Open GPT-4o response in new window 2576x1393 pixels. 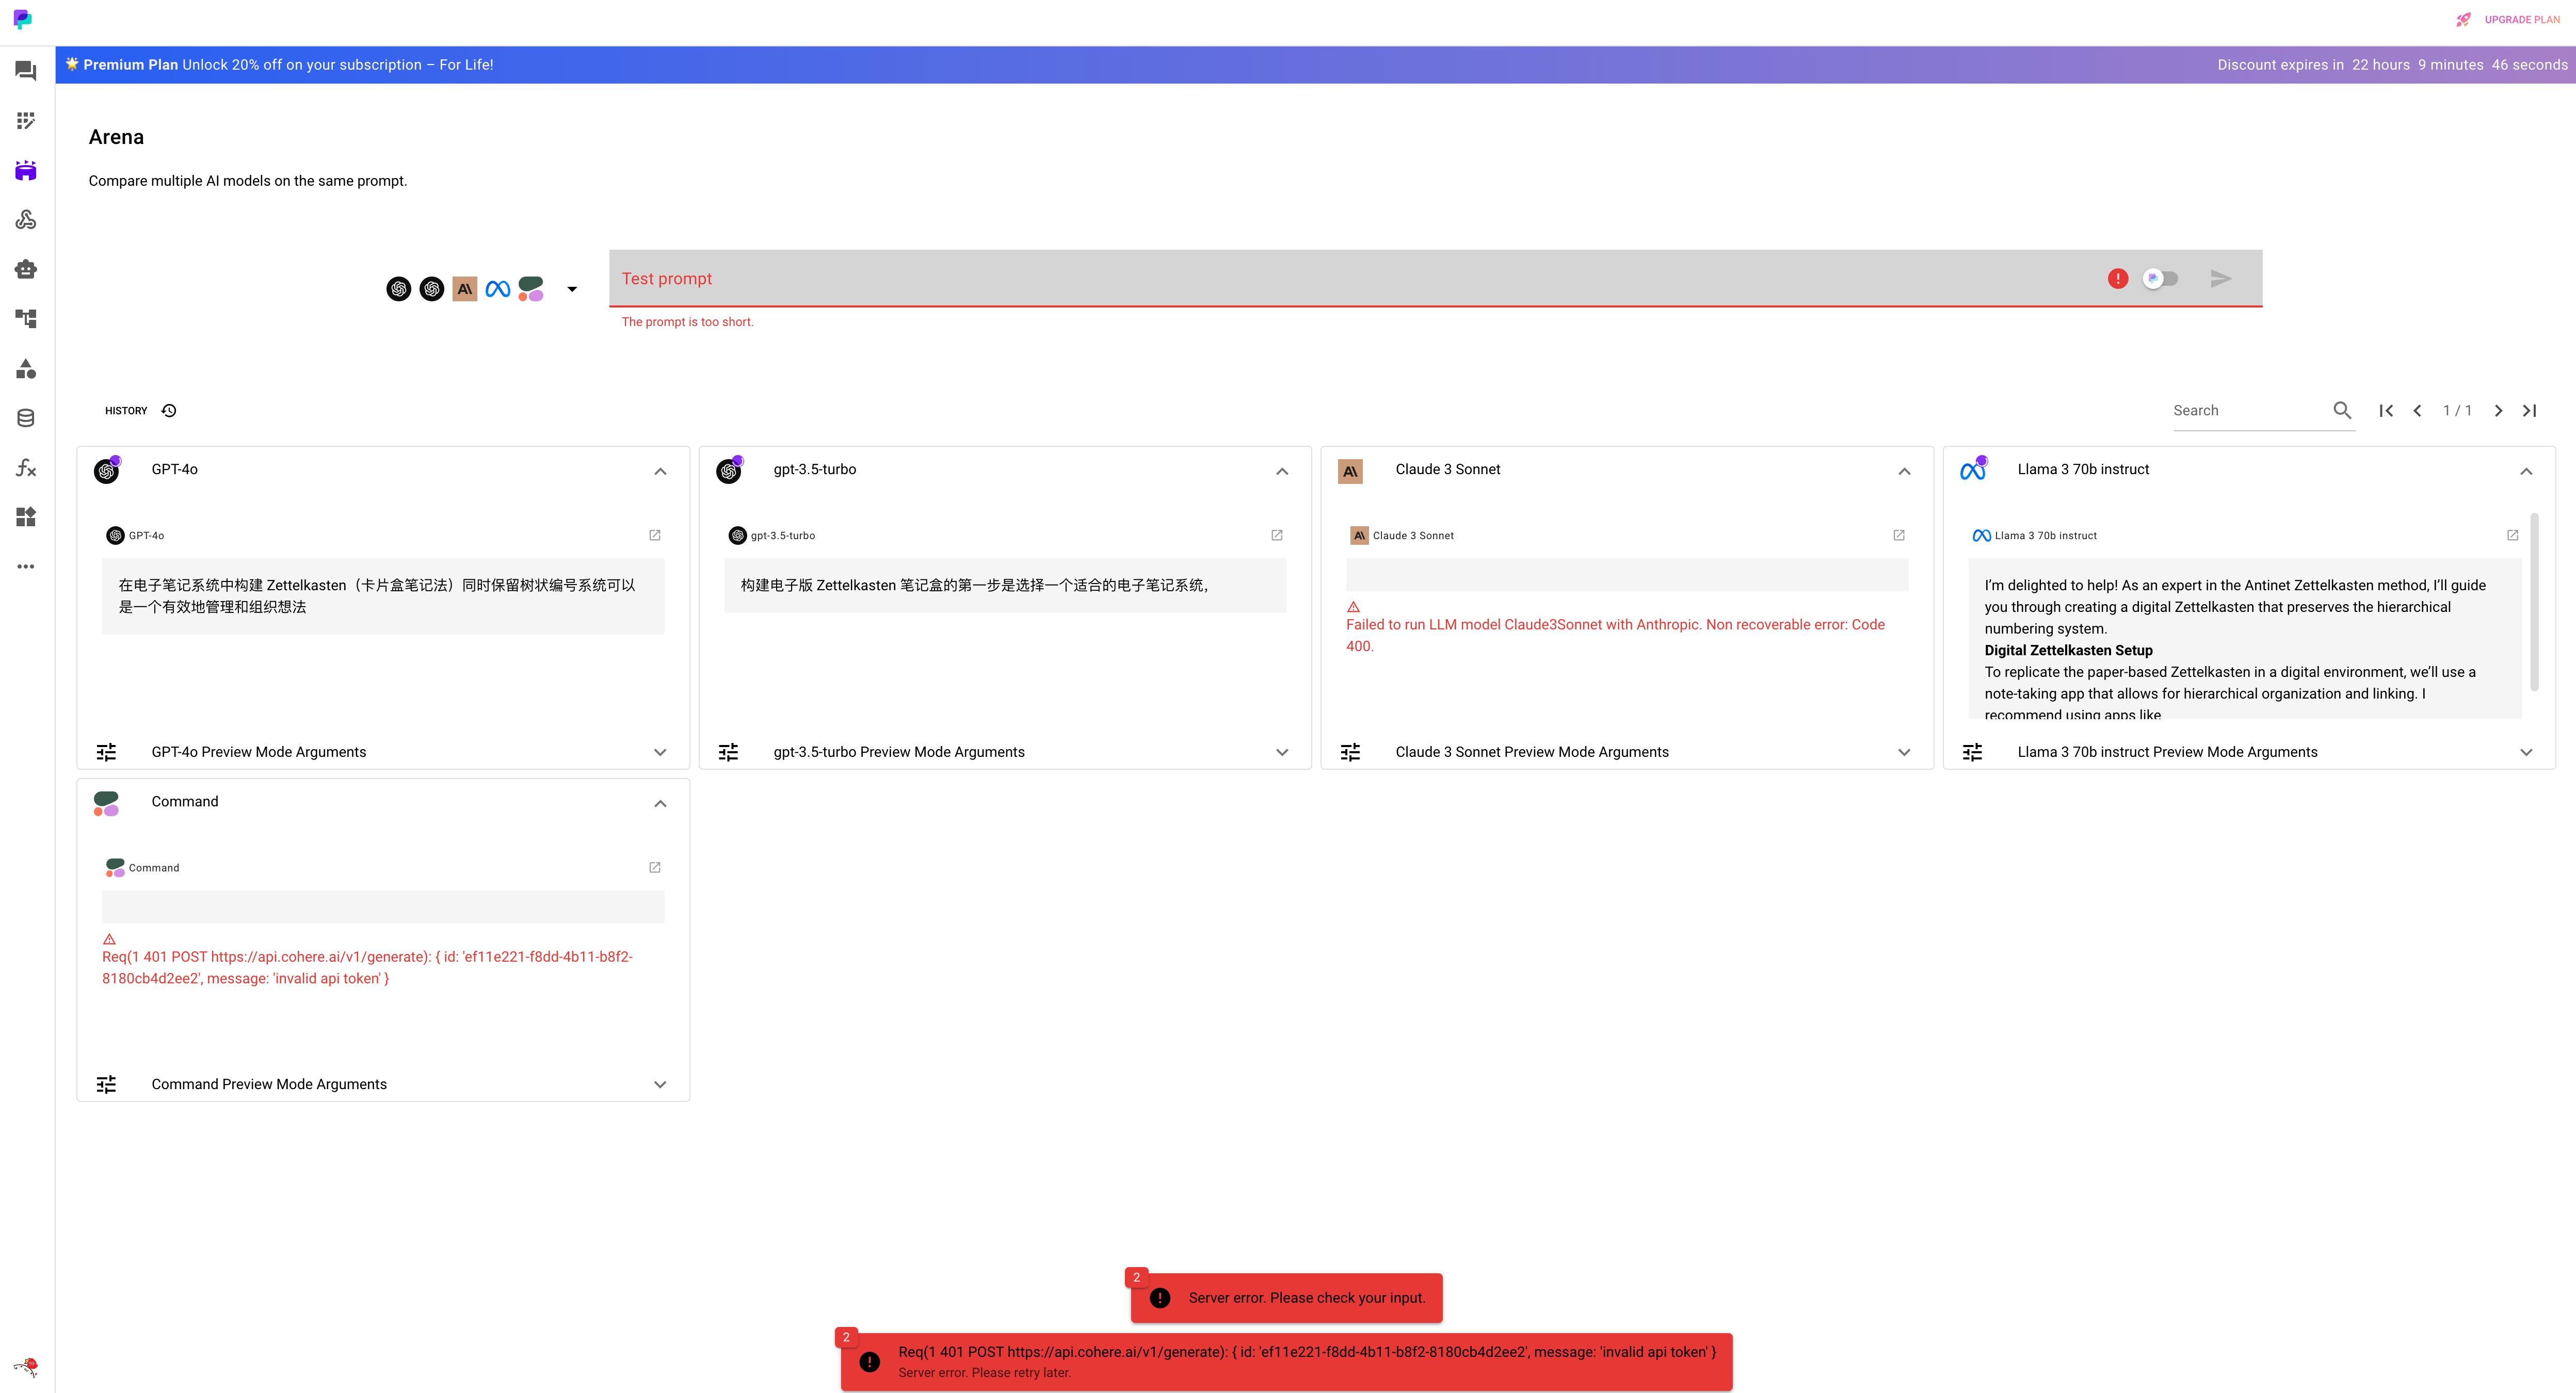pyautogui.click(x=655, y=535)
